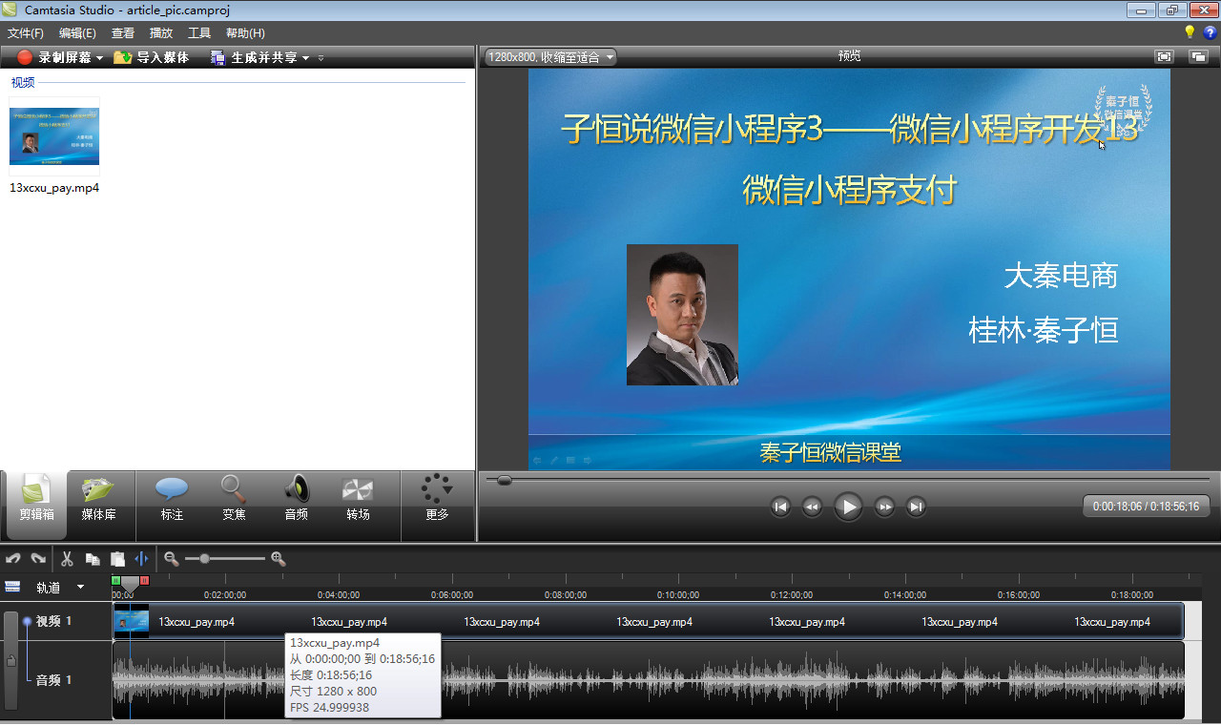
Task: Open the 1280x800 shrink-to-fit dimensions dropdown
Action: tap(550, 57)
